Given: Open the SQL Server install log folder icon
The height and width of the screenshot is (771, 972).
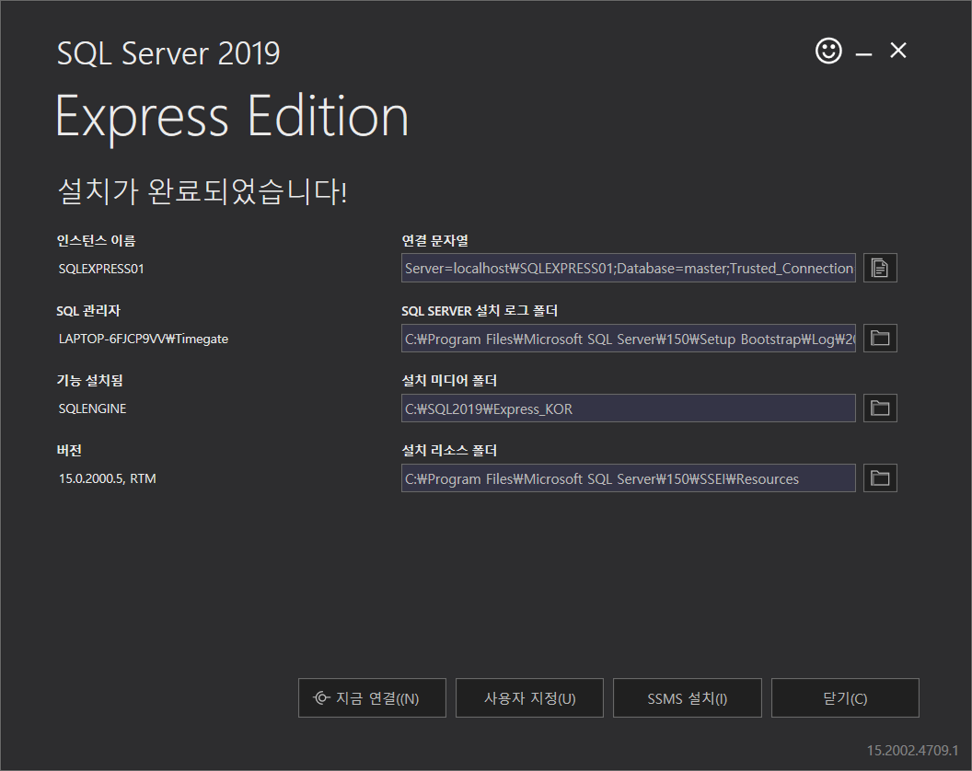Looking at the screenshot, I should [x=880, y=338].
